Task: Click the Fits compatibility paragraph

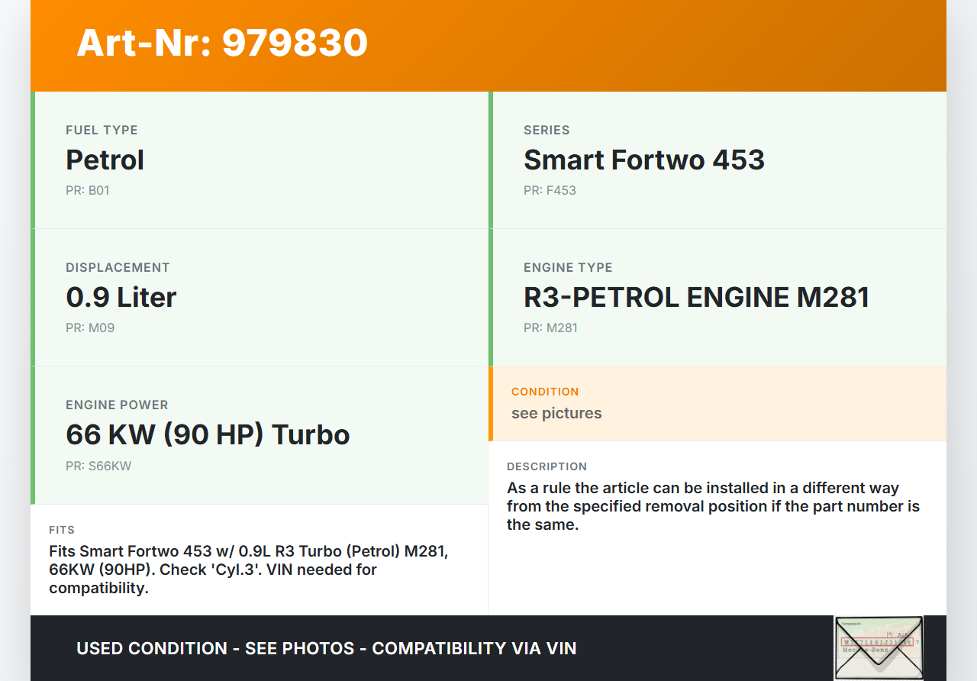Action: (x=248, y=570)
